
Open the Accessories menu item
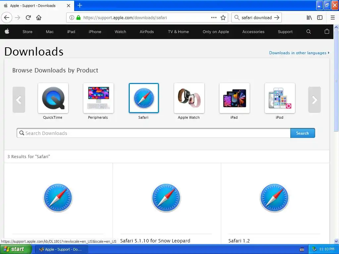click(253, 31)
